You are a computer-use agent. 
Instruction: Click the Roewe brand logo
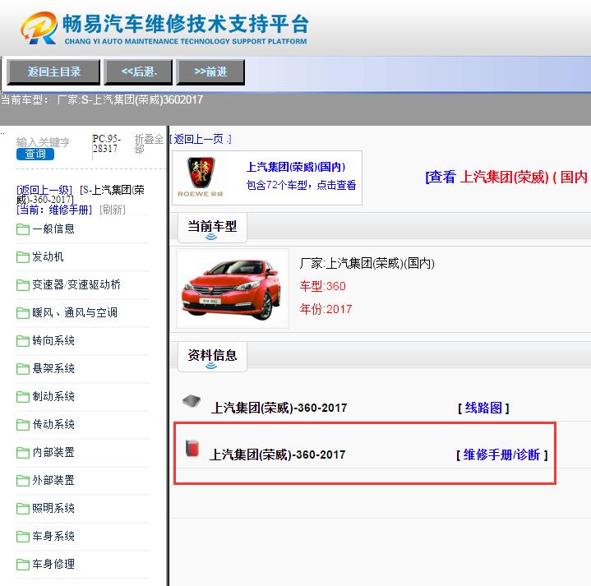pyautogui.click(x=201, y=177)
